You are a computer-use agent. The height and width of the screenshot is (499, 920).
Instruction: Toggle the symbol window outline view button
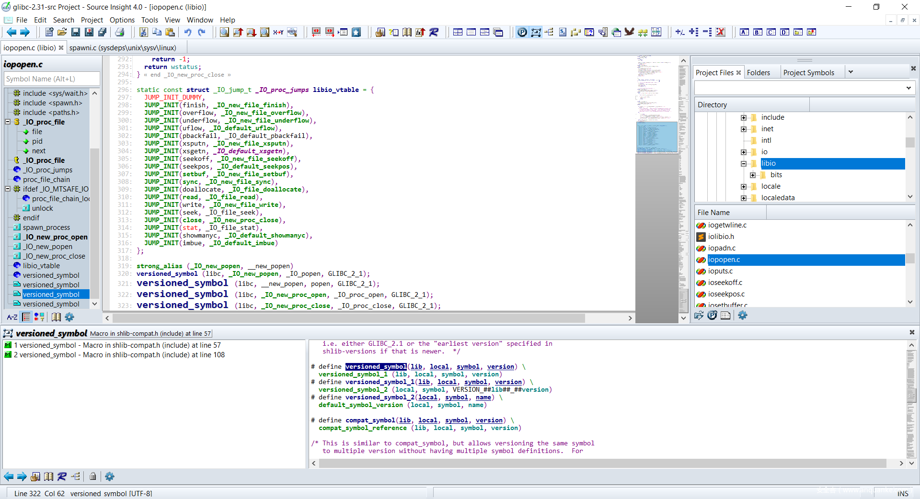tap(26, 317)
